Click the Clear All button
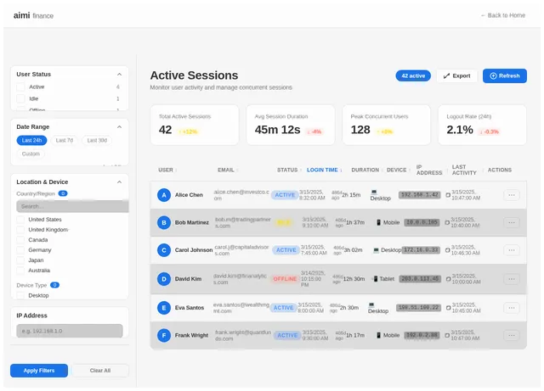The width and height of the screenshot is (544, 391). (x=100, y=371)
